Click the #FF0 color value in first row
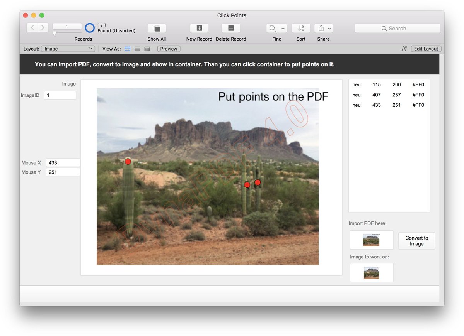Image resolution: width=464 pixels, height=336 pixels. point(418,84)
